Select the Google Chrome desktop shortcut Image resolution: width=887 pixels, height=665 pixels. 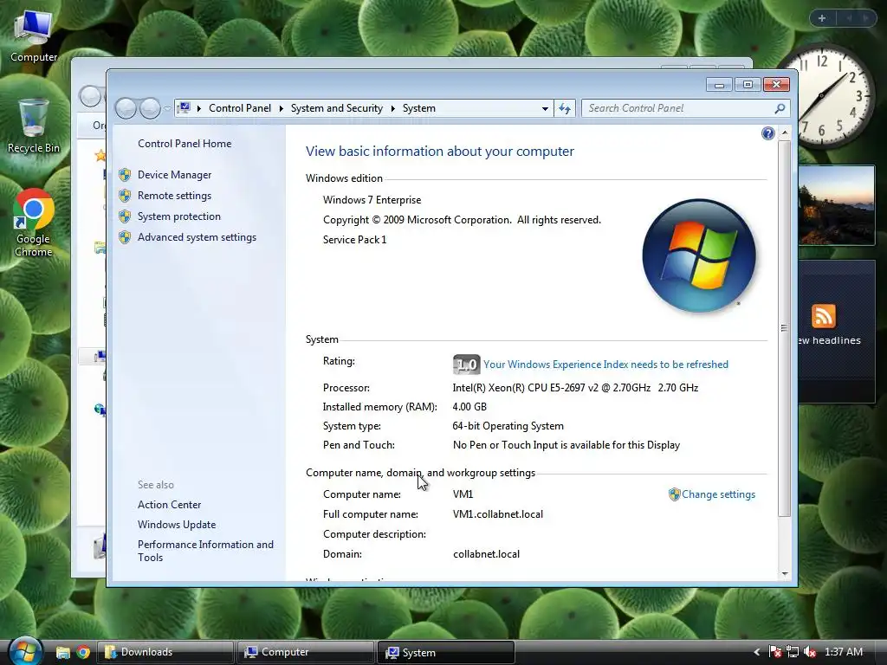34,223
